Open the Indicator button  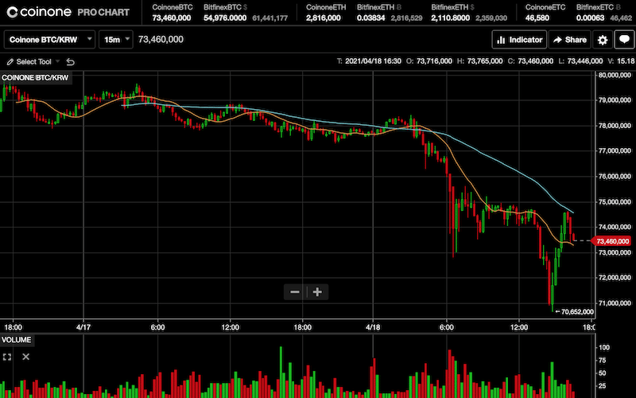519,40
